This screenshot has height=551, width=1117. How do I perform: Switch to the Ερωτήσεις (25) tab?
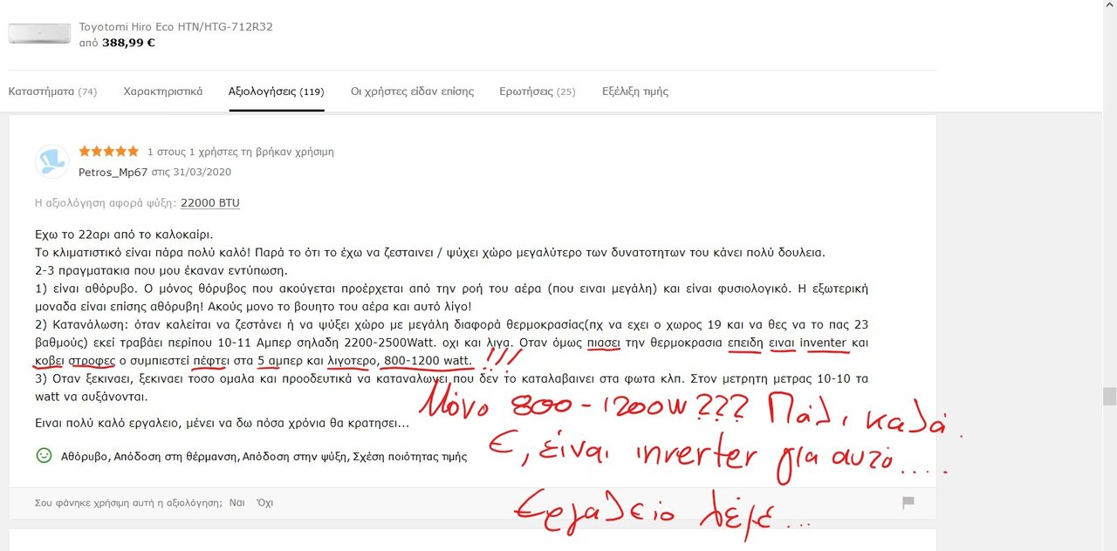(538, 92)
